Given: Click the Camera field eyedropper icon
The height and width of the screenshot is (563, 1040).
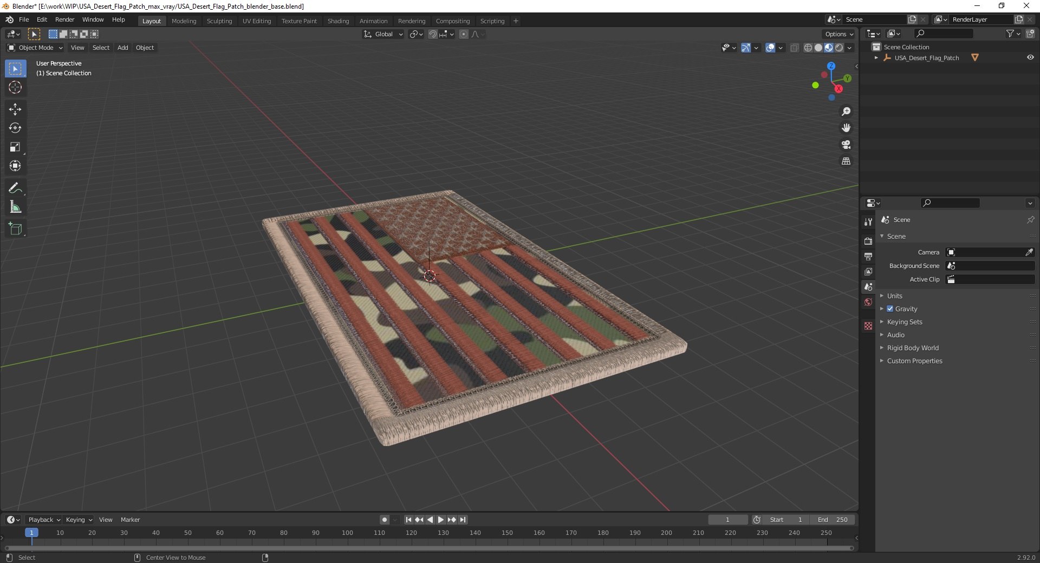Looking at the screenshot, I should tap(1029, 252).
